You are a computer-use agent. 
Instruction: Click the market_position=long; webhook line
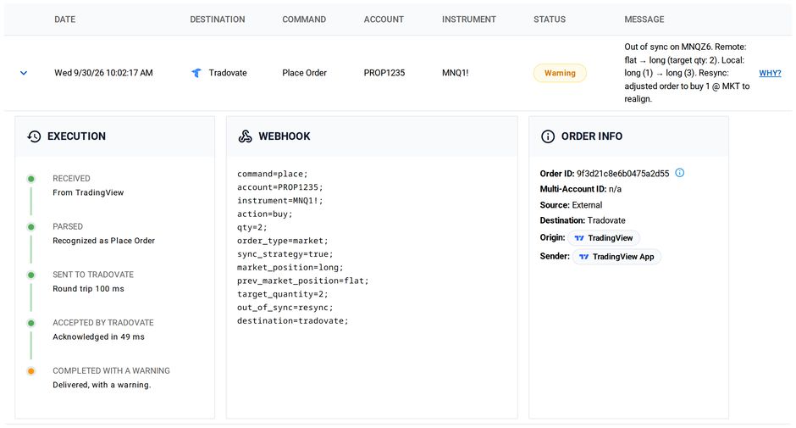click(x=290, y=267)
